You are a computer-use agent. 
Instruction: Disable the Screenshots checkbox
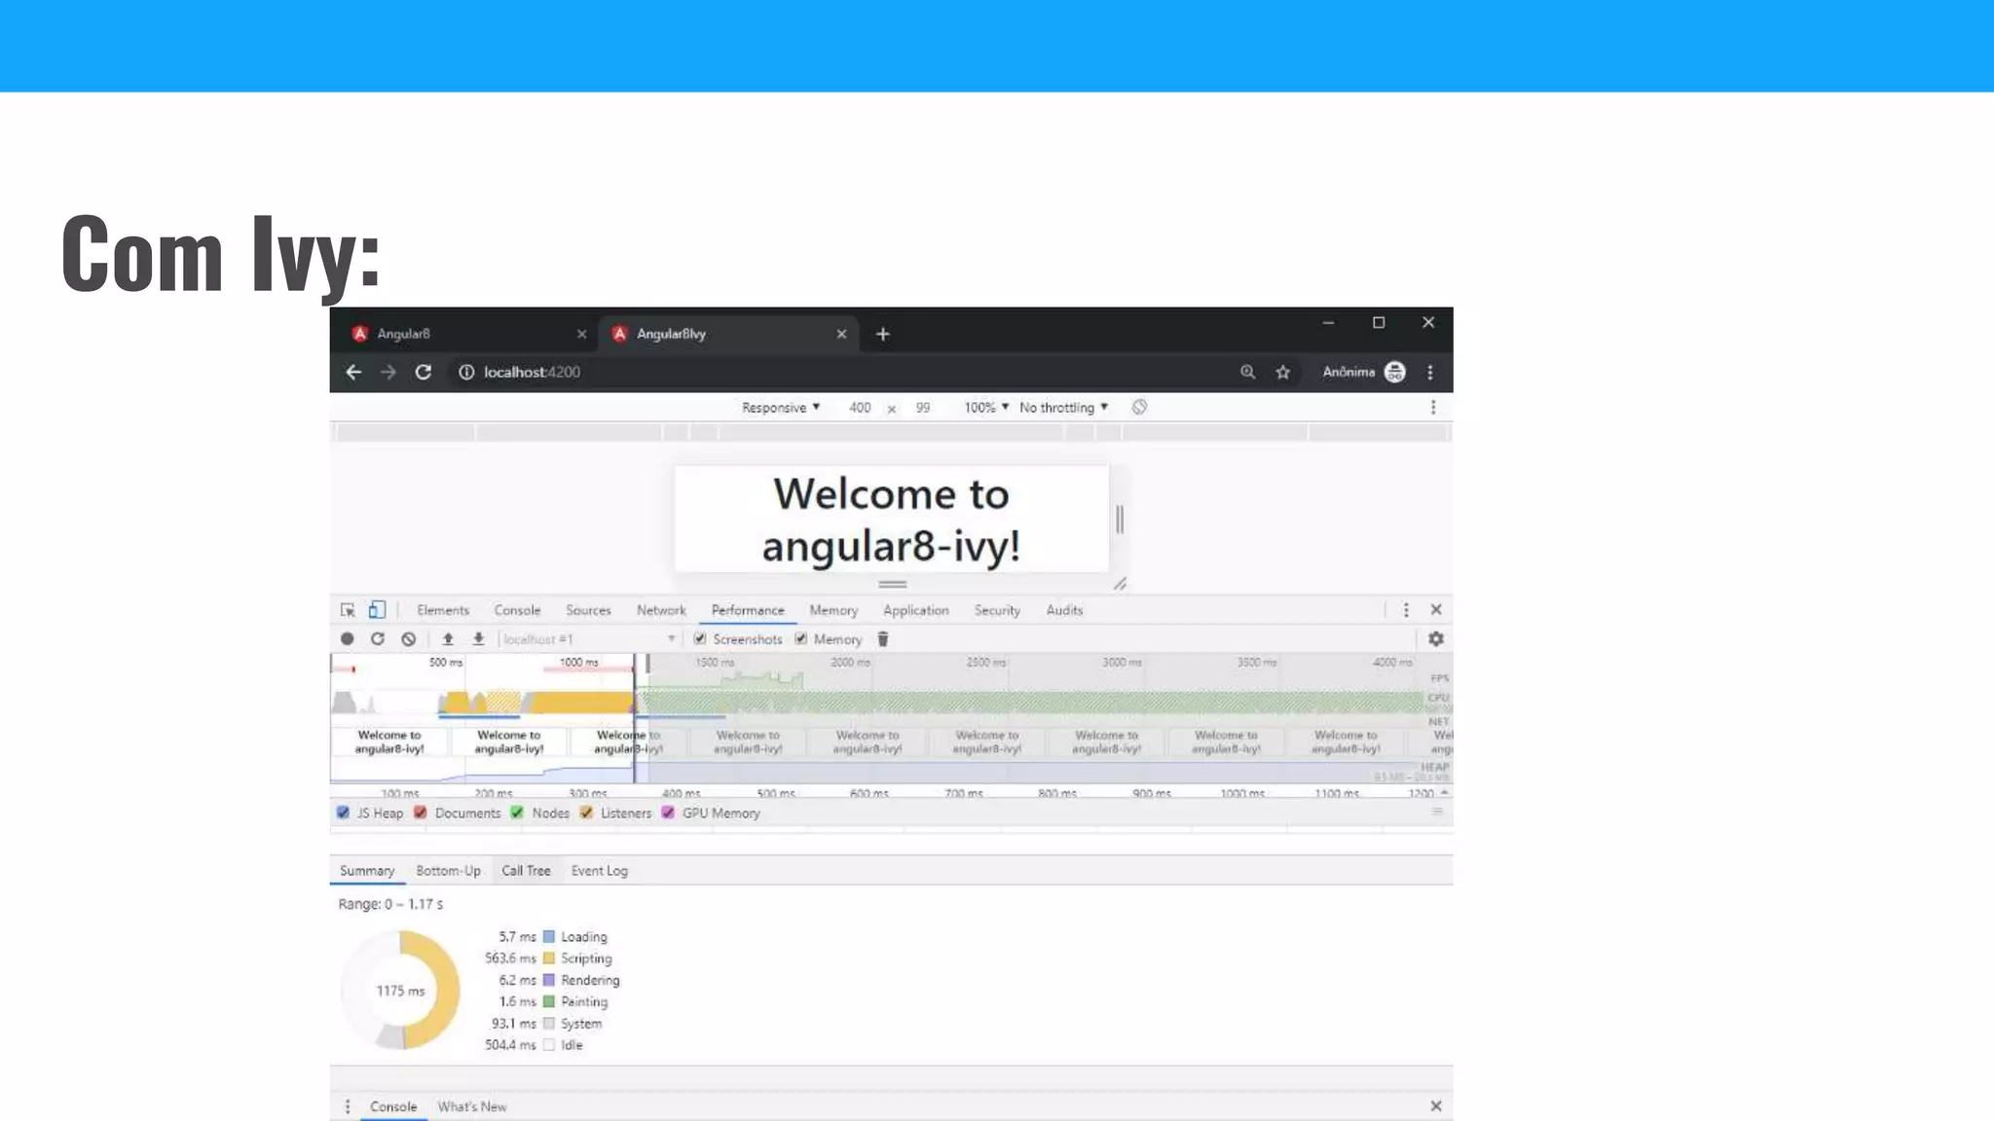[700, 639]
